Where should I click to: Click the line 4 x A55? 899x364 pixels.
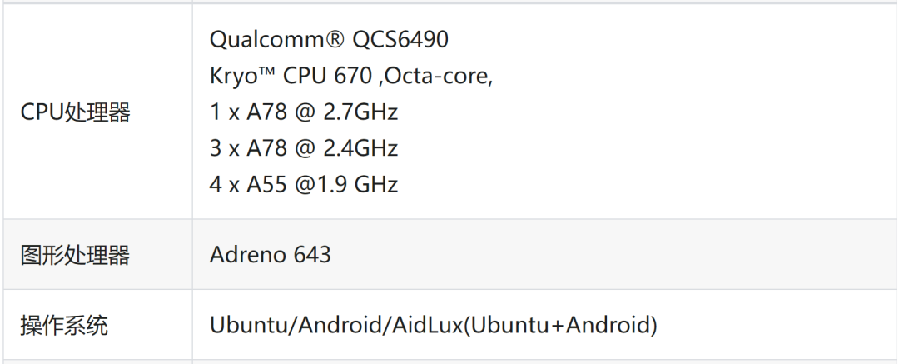(249, 184)
